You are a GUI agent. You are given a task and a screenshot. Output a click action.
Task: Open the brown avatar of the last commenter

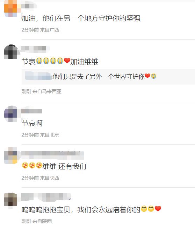point(10,200)
